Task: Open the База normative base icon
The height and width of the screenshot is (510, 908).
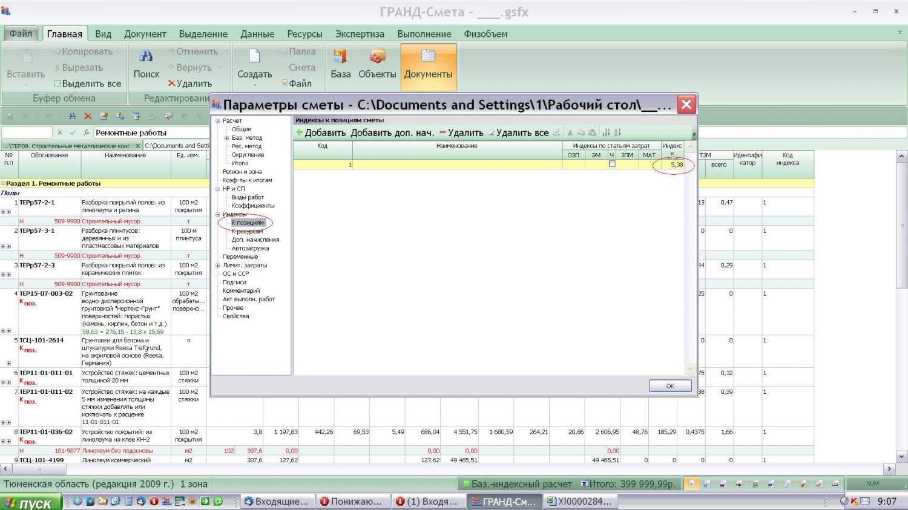Action: [340, 57]
